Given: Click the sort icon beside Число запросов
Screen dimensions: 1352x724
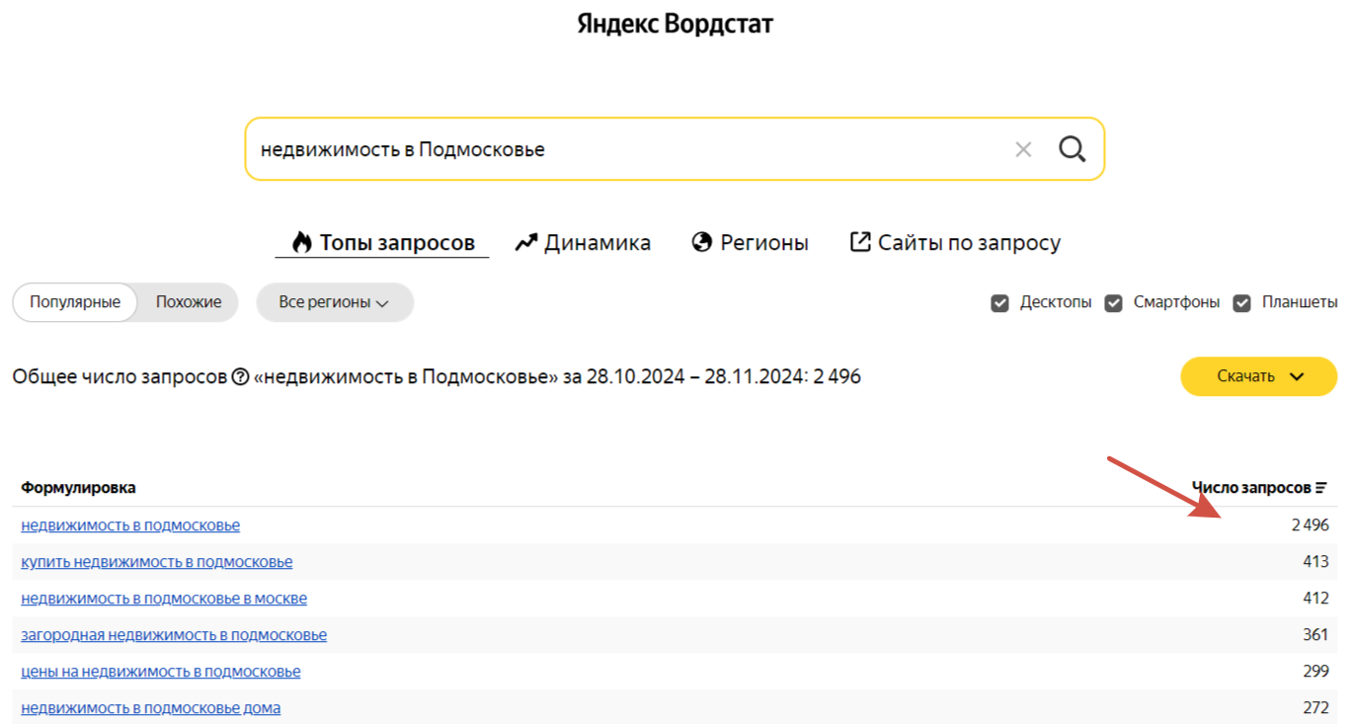Looking at the screenshot, I should 1321,488.
